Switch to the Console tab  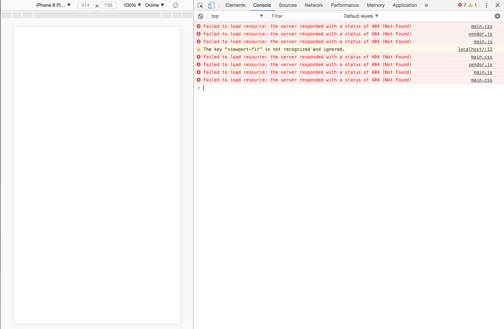262,5
